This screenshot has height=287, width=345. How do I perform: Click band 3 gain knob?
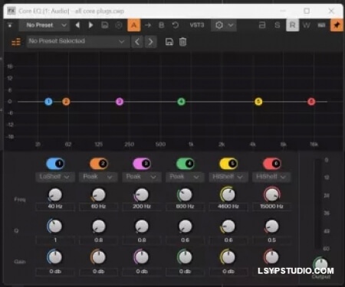tap(141, 257)
